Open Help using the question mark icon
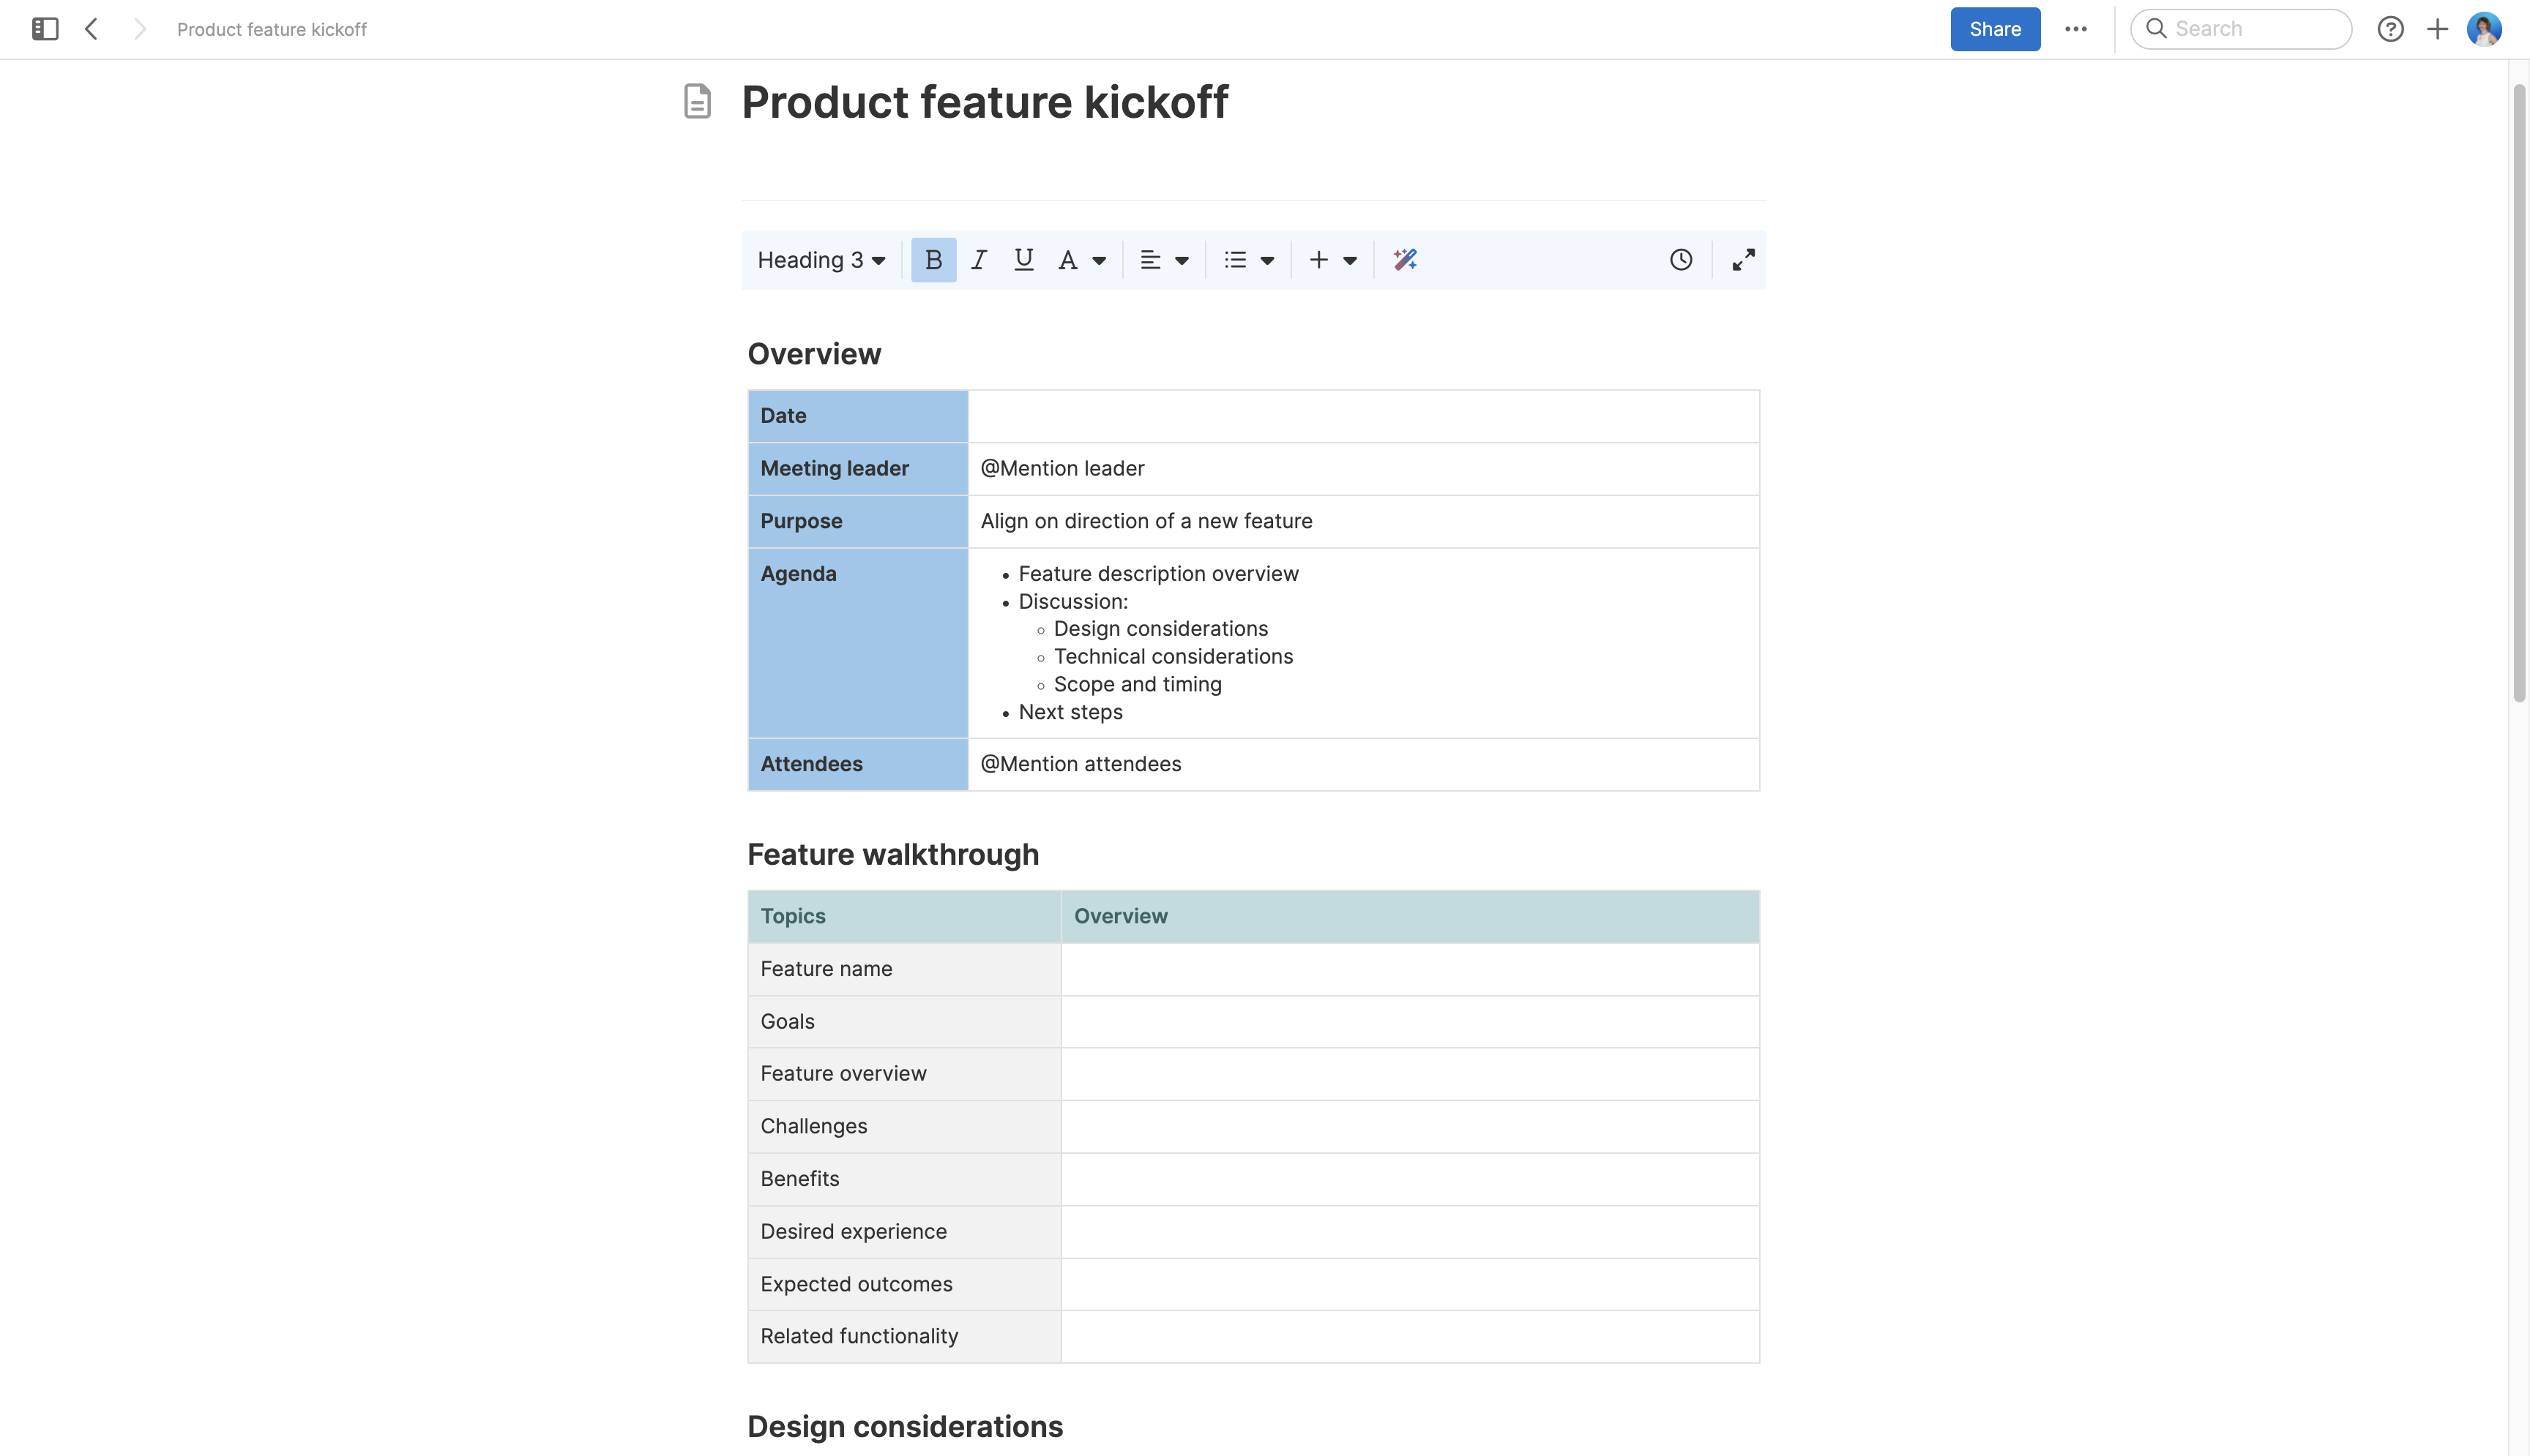 (x=2391, y=29)
